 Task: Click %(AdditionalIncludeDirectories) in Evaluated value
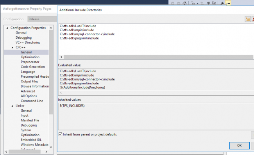[x=82, y=87]
